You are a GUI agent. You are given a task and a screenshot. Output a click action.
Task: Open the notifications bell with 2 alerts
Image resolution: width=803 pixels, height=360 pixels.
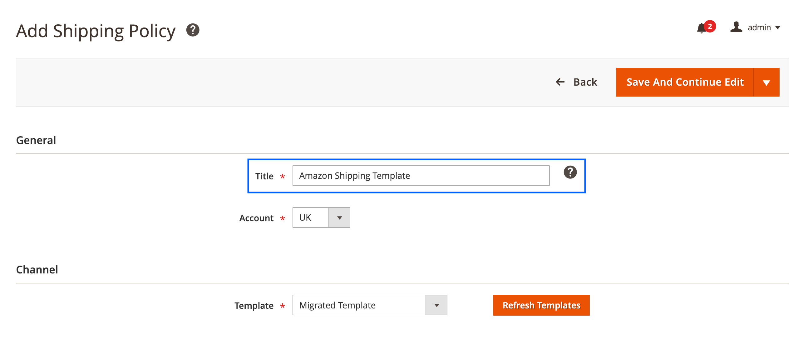pos(702,27)
